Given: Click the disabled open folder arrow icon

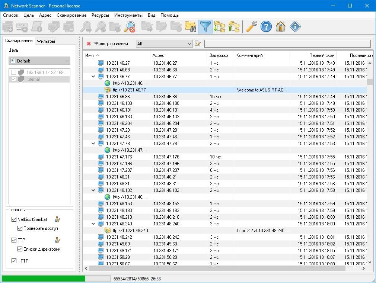Looking at the screenshot, I should pyautogui.click(x=147, y=27).
